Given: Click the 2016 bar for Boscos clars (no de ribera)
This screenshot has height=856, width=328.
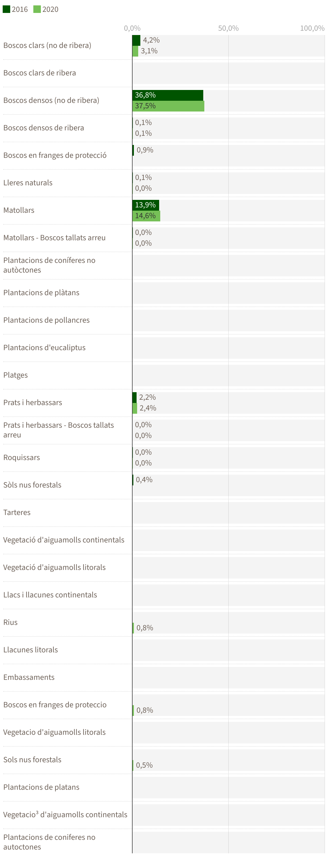Looking at the screenshot, I should pyautogui.click(x=136, y=40).
